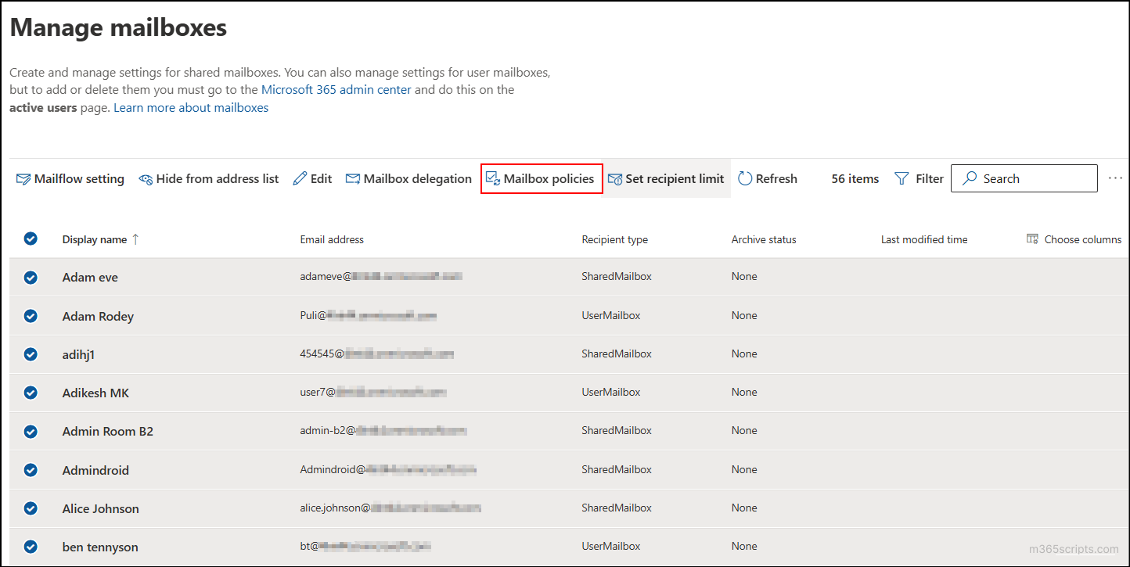Viewport: 1130px width, 567px height.
Task: Click Set recipient limit
Action: [666, 178]
